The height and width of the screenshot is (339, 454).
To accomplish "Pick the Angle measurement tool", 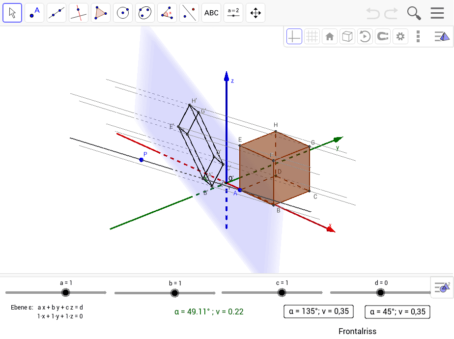I will click(167, 13).
